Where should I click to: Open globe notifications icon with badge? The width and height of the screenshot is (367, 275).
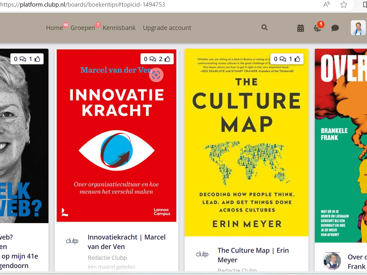(317, 28)
